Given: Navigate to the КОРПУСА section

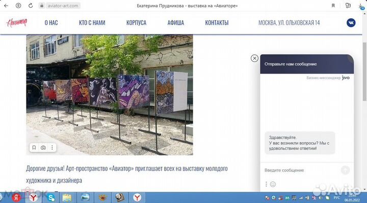Looking at the screenshot, I should [136, 23].
